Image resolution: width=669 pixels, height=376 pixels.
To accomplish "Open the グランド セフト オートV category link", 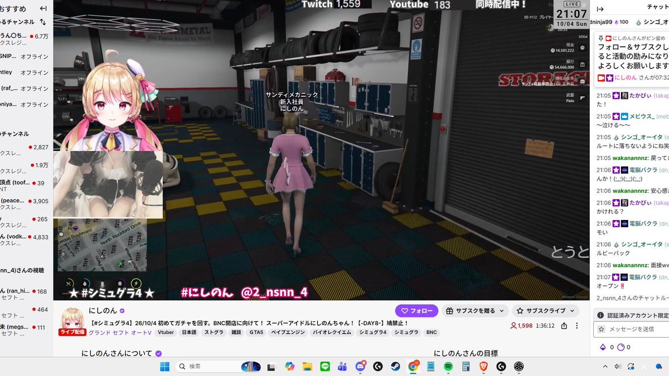I will [x=120, y=333].
